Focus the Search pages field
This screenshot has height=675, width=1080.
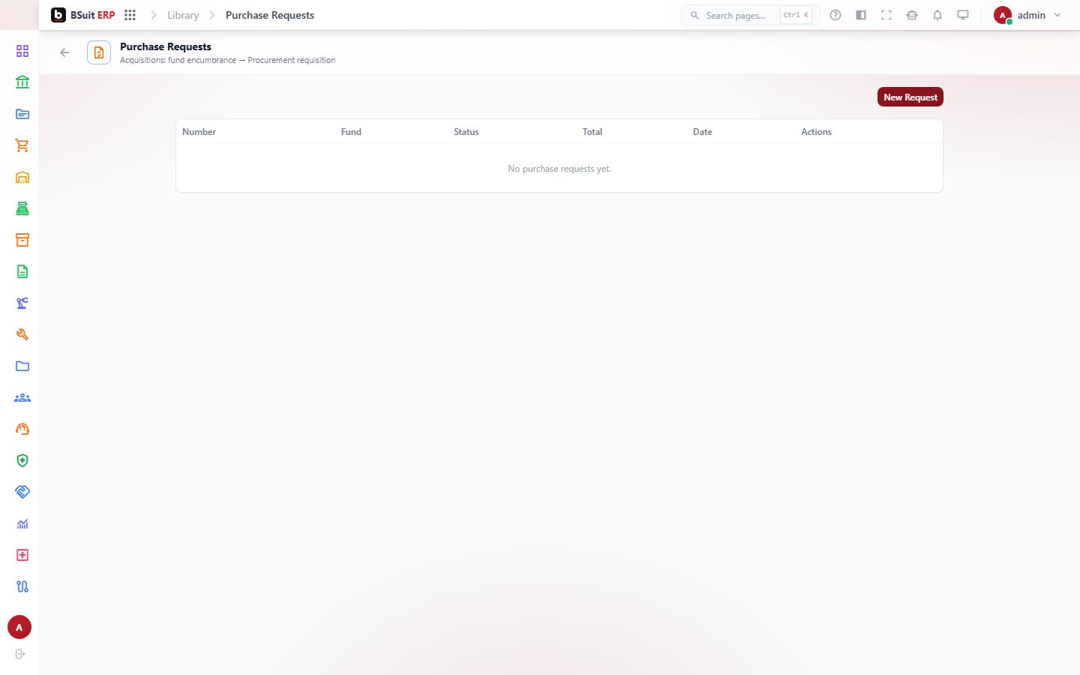751,15
